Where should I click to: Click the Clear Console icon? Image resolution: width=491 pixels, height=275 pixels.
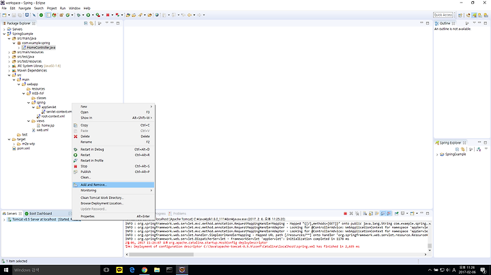[x=365, y=214]
